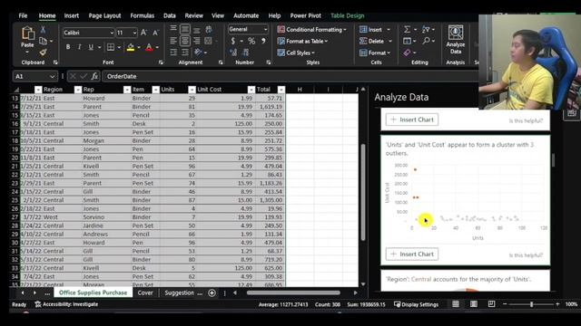Switch to the Formulas tab
This screenshot has width=581, height=326.
[x=143, y=15]
